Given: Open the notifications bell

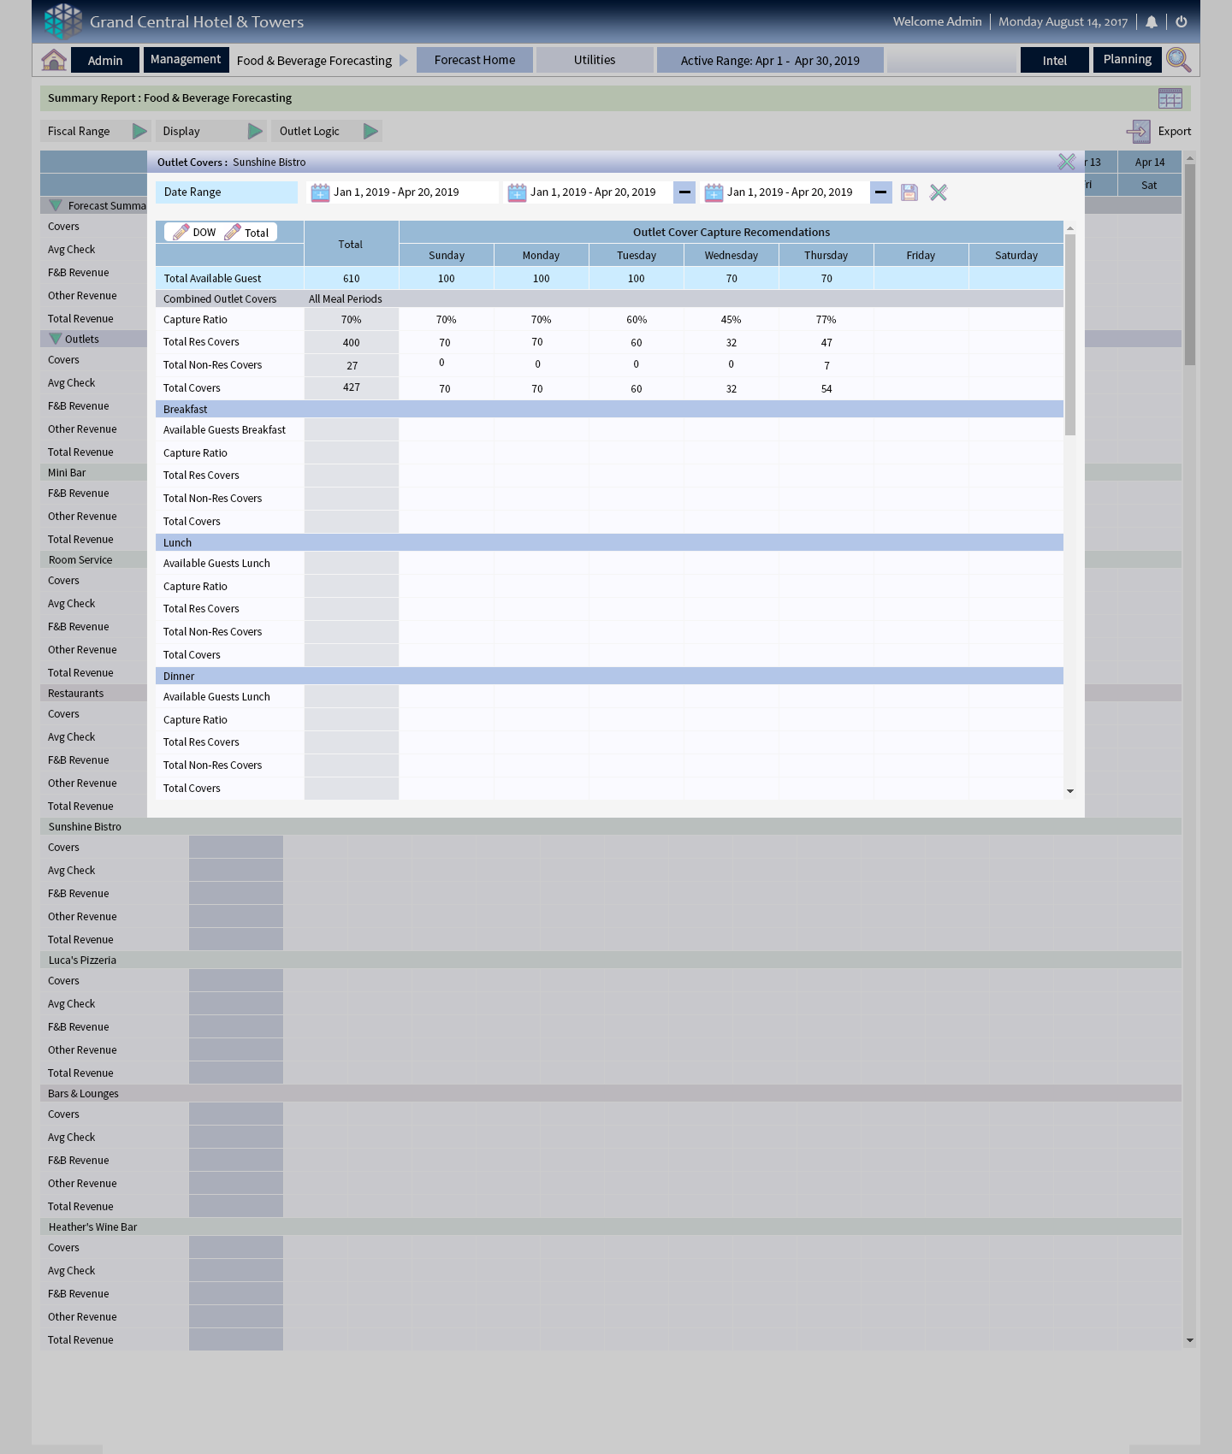Looking at the screenshot, I should point(1152,22).
